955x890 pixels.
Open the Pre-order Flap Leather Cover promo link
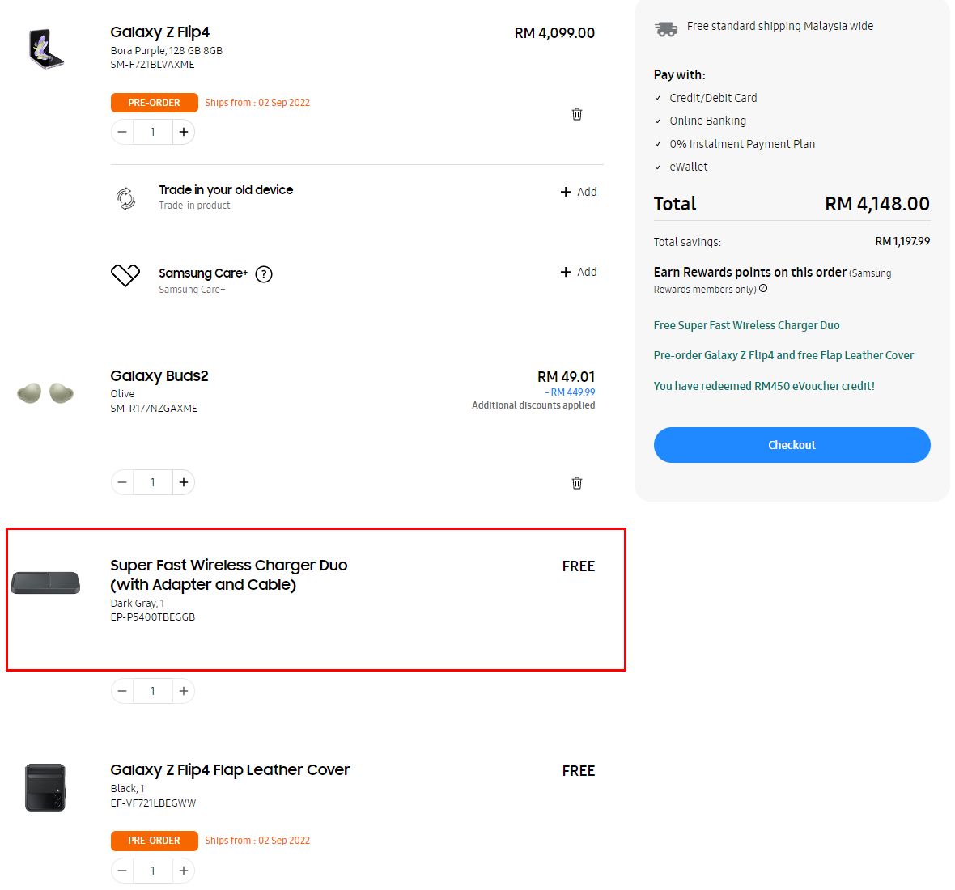(x=783, y=355)
